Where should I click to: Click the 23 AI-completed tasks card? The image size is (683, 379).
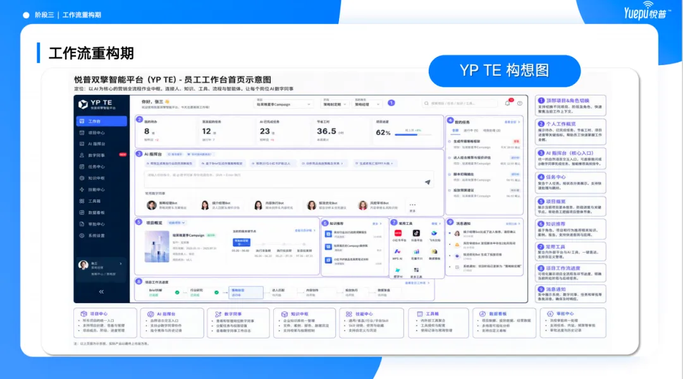[x=282, y=132]
